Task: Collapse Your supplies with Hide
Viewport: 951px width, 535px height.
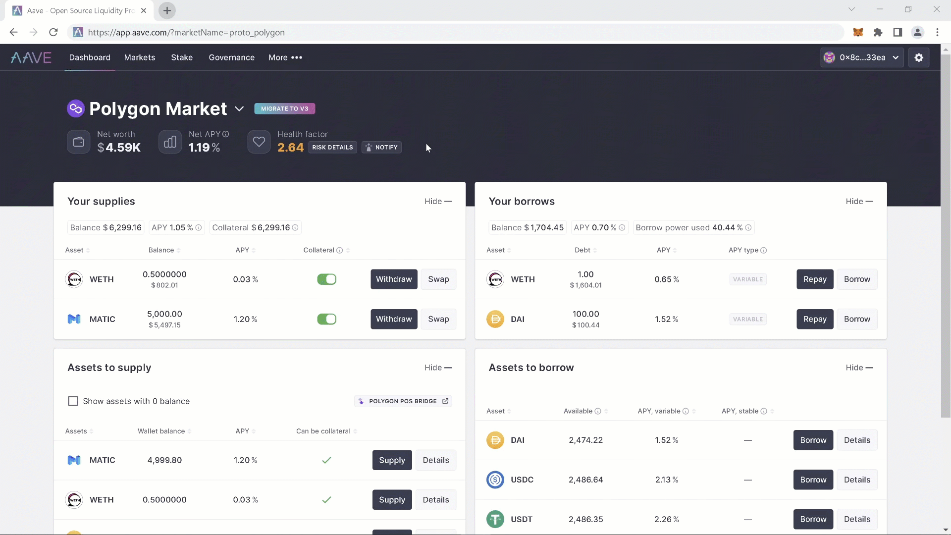Action: [x=438, y=202]
